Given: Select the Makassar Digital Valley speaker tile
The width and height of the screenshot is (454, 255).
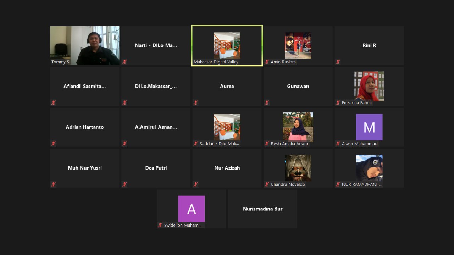Looking at the screenshot, I should pyautogui.click(x=227, y=45).
